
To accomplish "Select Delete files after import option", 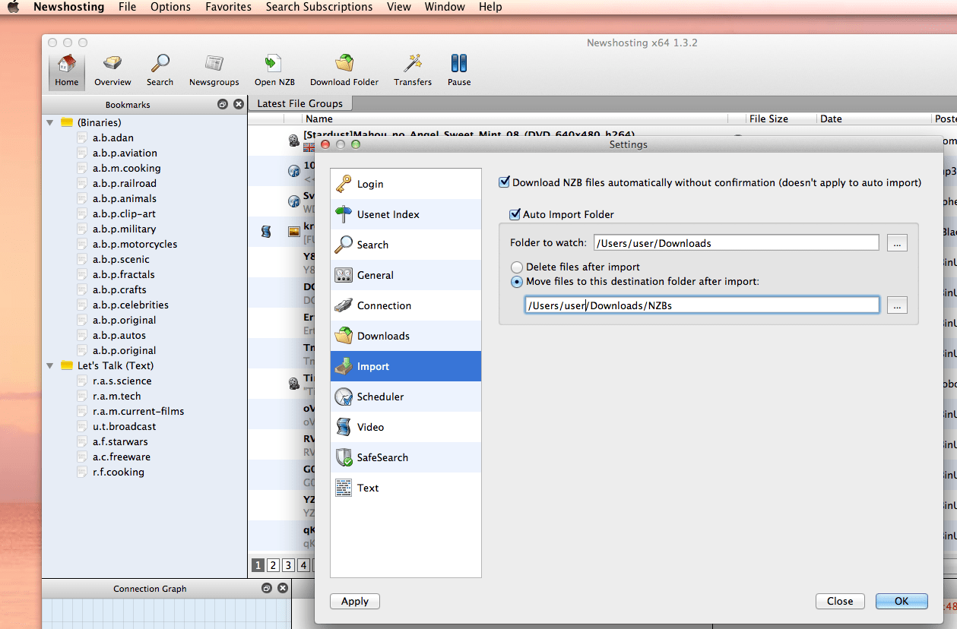I will (x=517, y=267).
